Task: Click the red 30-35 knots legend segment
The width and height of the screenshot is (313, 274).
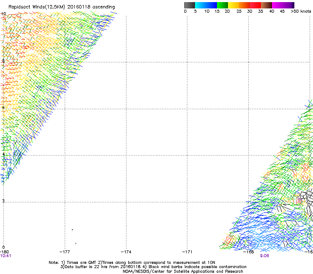Action: tap(255, 5)
